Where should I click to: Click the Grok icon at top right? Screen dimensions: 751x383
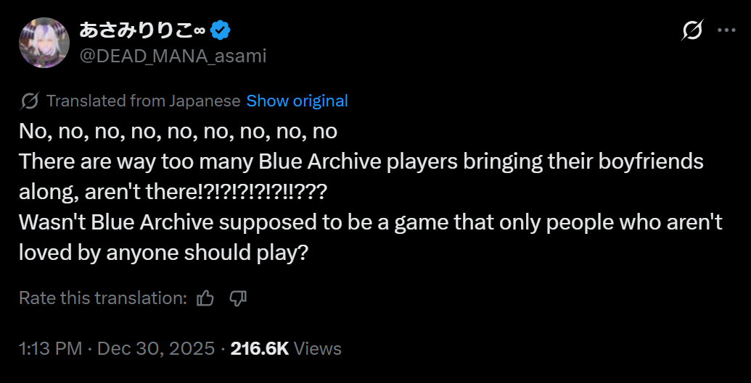[692, 30]
